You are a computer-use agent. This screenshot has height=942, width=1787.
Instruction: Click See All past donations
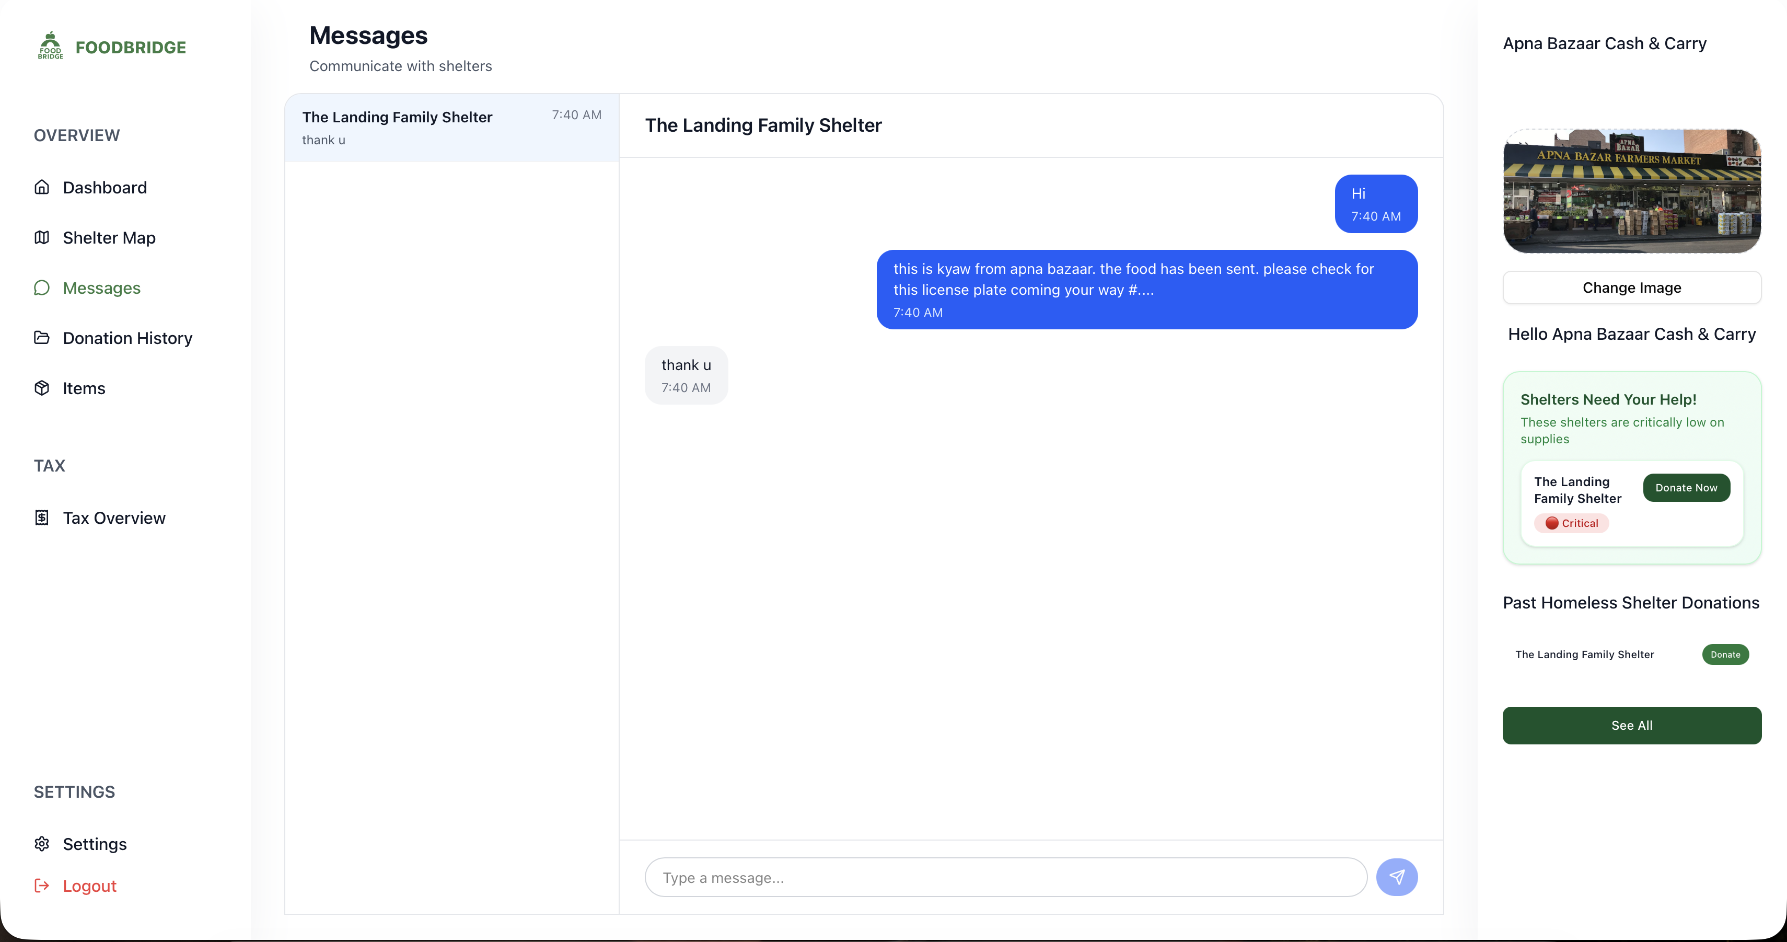pos(1632,726)
